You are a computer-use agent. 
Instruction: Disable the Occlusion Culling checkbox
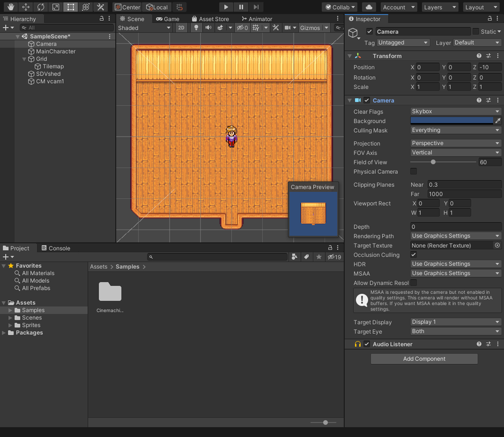(414, 255)
